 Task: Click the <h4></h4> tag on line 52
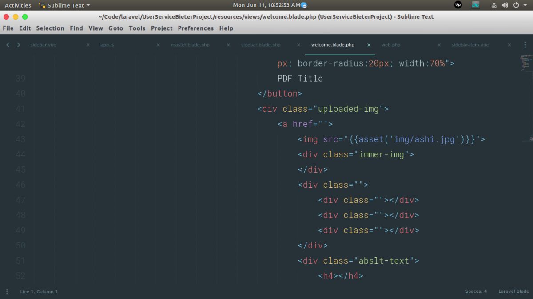(x=341, y=275)
